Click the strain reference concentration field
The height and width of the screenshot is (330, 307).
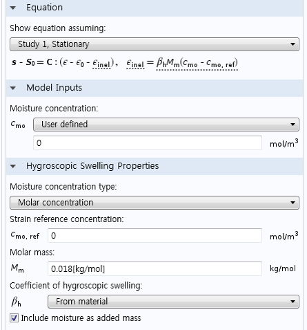click(155, 236)
